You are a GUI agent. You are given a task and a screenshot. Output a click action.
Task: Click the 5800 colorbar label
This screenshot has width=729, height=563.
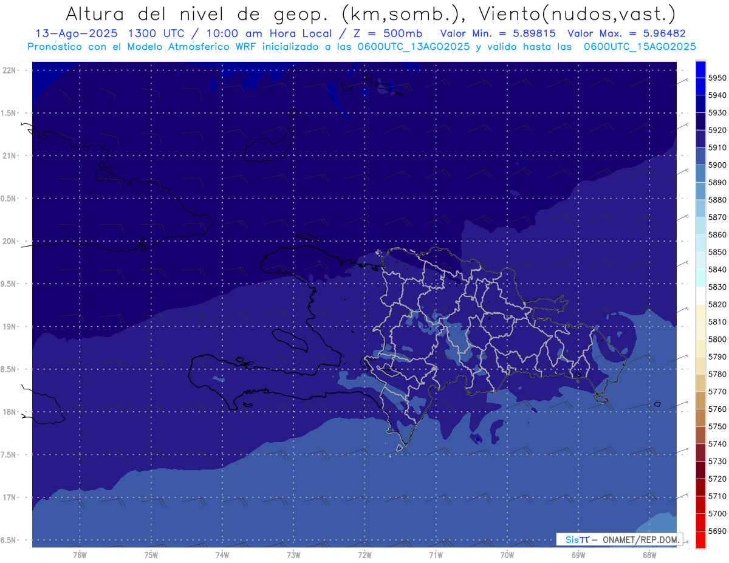(x=717, y=339)
